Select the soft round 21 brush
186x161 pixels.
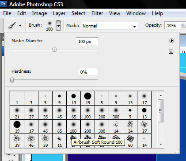pyautogui.click(x=17, y=113)
